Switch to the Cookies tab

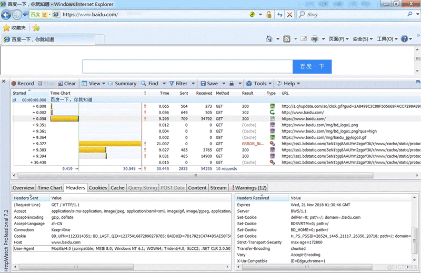click(98, 188)
